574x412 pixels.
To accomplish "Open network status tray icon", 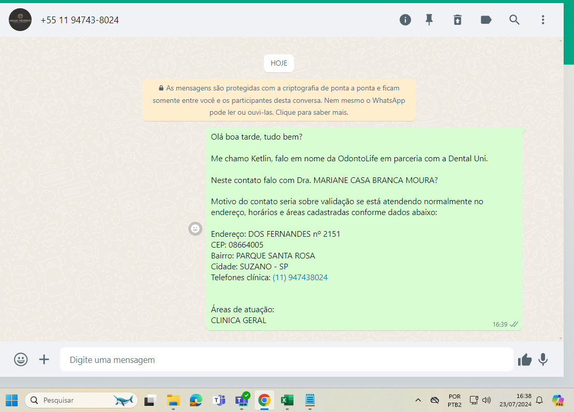I will point(474,400).
